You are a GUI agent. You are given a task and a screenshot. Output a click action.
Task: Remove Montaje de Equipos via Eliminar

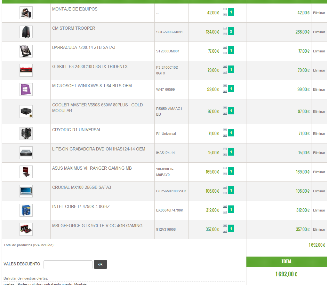[x=319, y=13]
